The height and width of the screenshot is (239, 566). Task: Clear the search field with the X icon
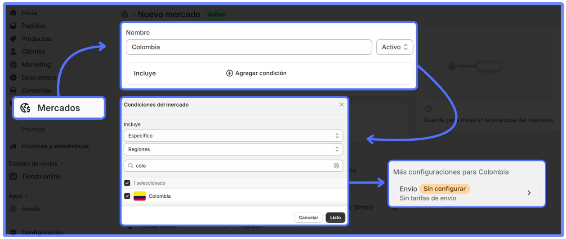[336, 165]
